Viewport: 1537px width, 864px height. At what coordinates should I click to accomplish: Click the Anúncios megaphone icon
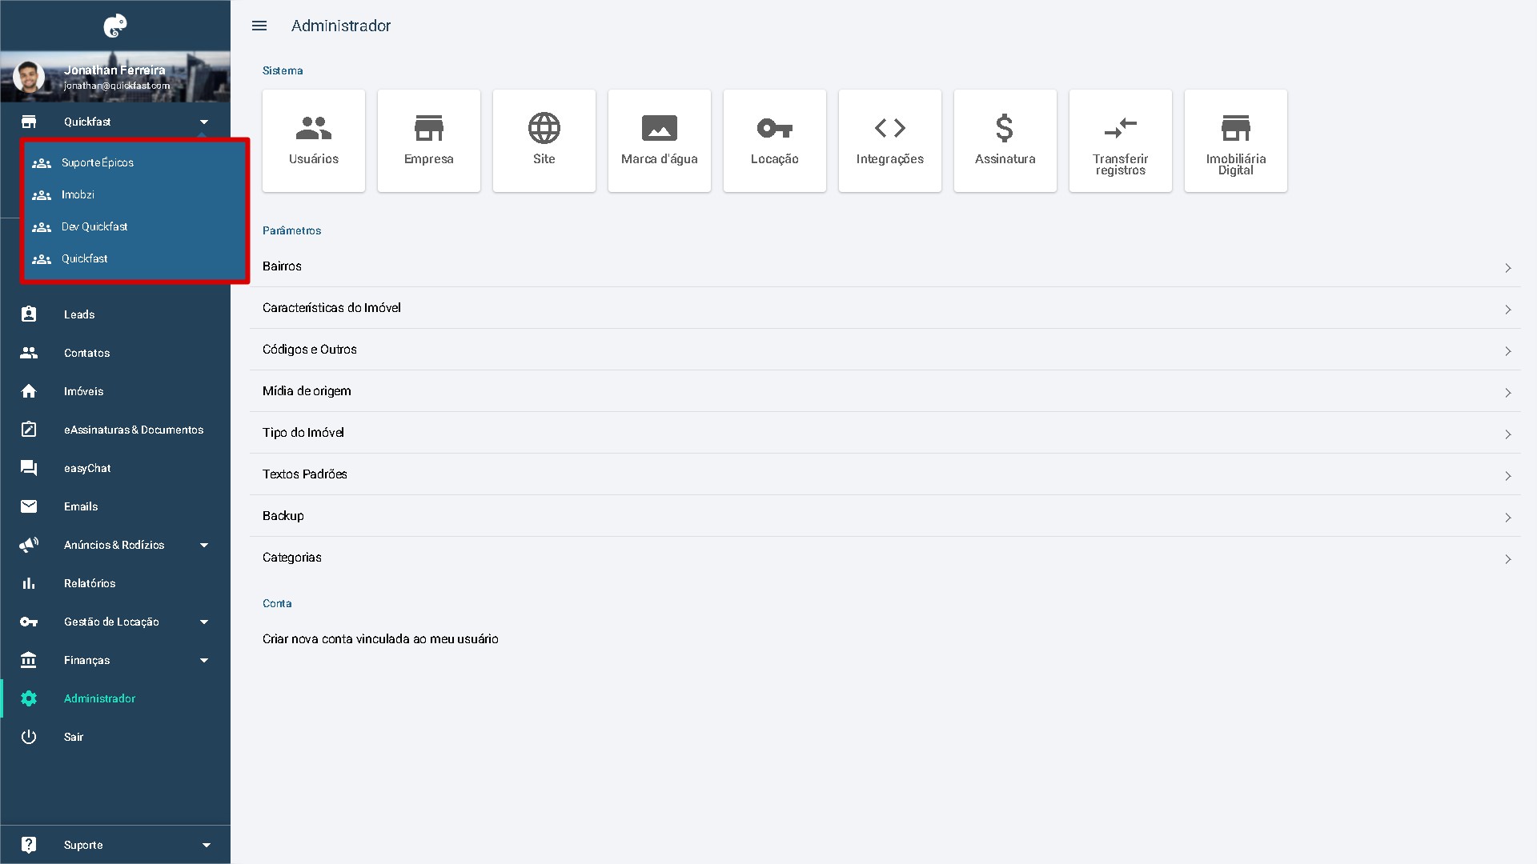click(29, 545)
